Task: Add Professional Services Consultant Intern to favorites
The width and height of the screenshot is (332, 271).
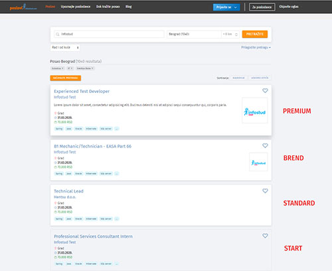Action: (x=265, y=236)
